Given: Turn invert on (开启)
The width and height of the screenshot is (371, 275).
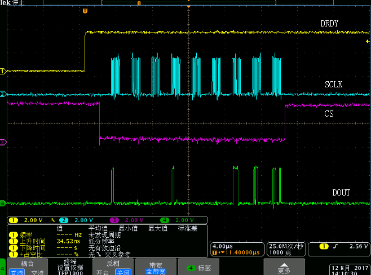Looking at the screenshot, I should [x=102, y=272].
